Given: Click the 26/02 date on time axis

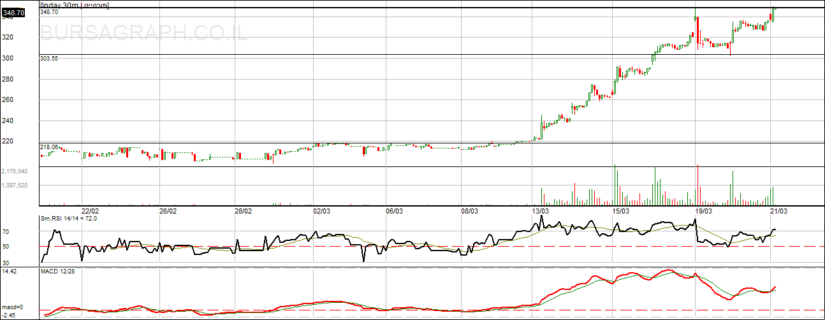Looking at the screenshot, I should [x=168, y=211].
